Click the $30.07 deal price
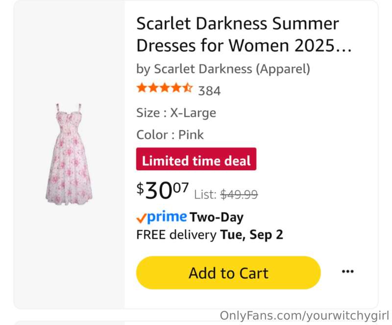 163,190
